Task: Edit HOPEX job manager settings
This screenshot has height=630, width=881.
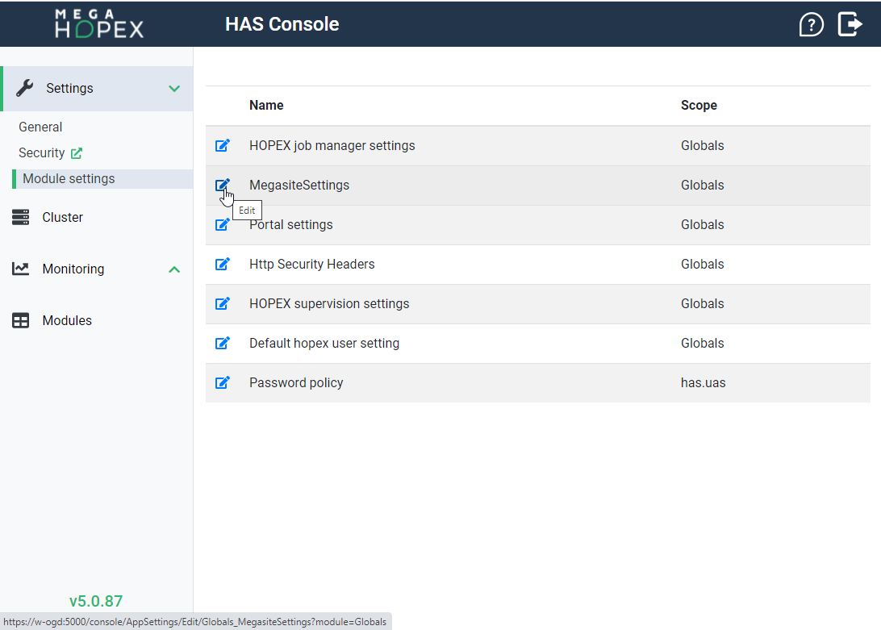Action: (x=223, y=146)
